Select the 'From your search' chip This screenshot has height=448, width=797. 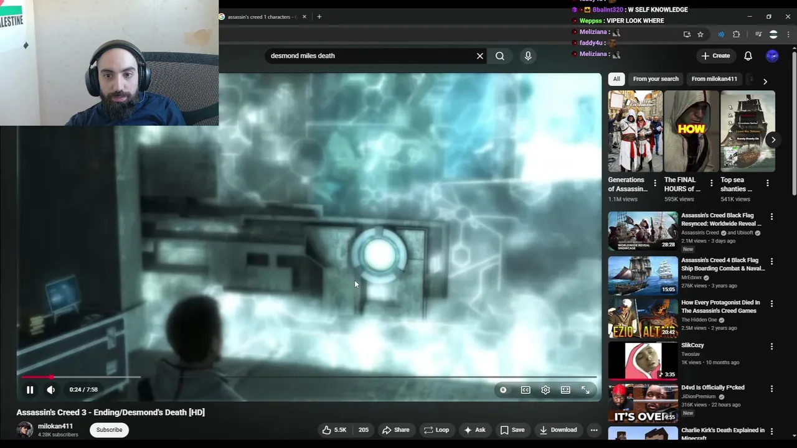tap(656, 79)
